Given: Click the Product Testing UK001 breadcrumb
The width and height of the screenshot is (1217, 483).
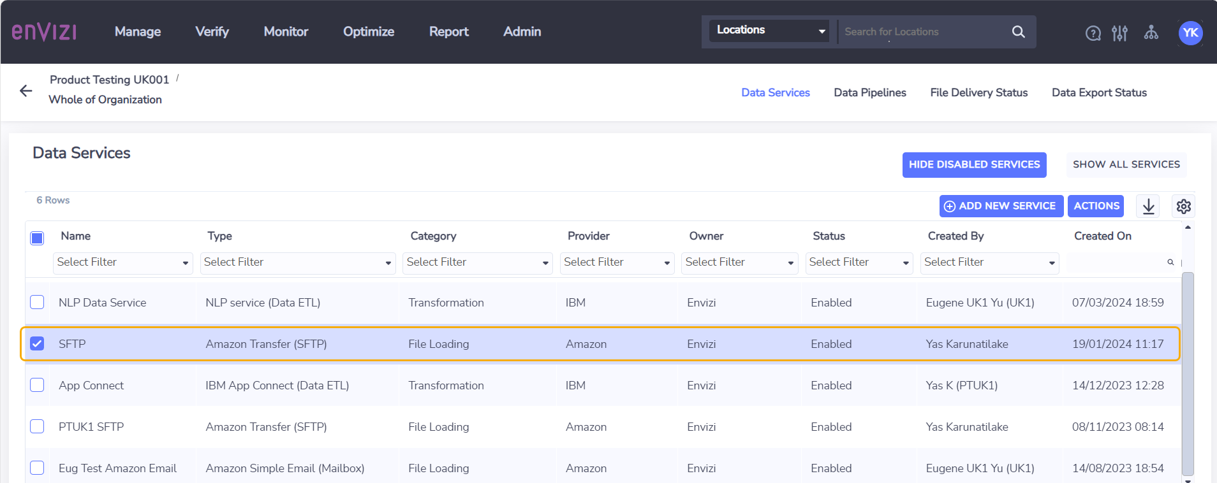Looking at the screenshot, I should click(x=109, y=80).
